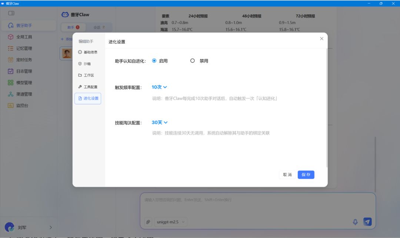Click the 触发频率配置 description text
This screenshot has height=238, width=400.
[x=214, y=99]
